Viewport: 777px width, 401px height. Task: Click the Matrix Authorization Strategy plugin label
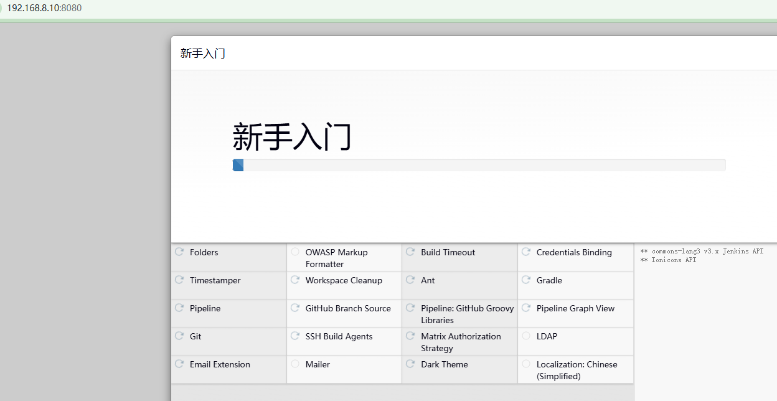460,342
